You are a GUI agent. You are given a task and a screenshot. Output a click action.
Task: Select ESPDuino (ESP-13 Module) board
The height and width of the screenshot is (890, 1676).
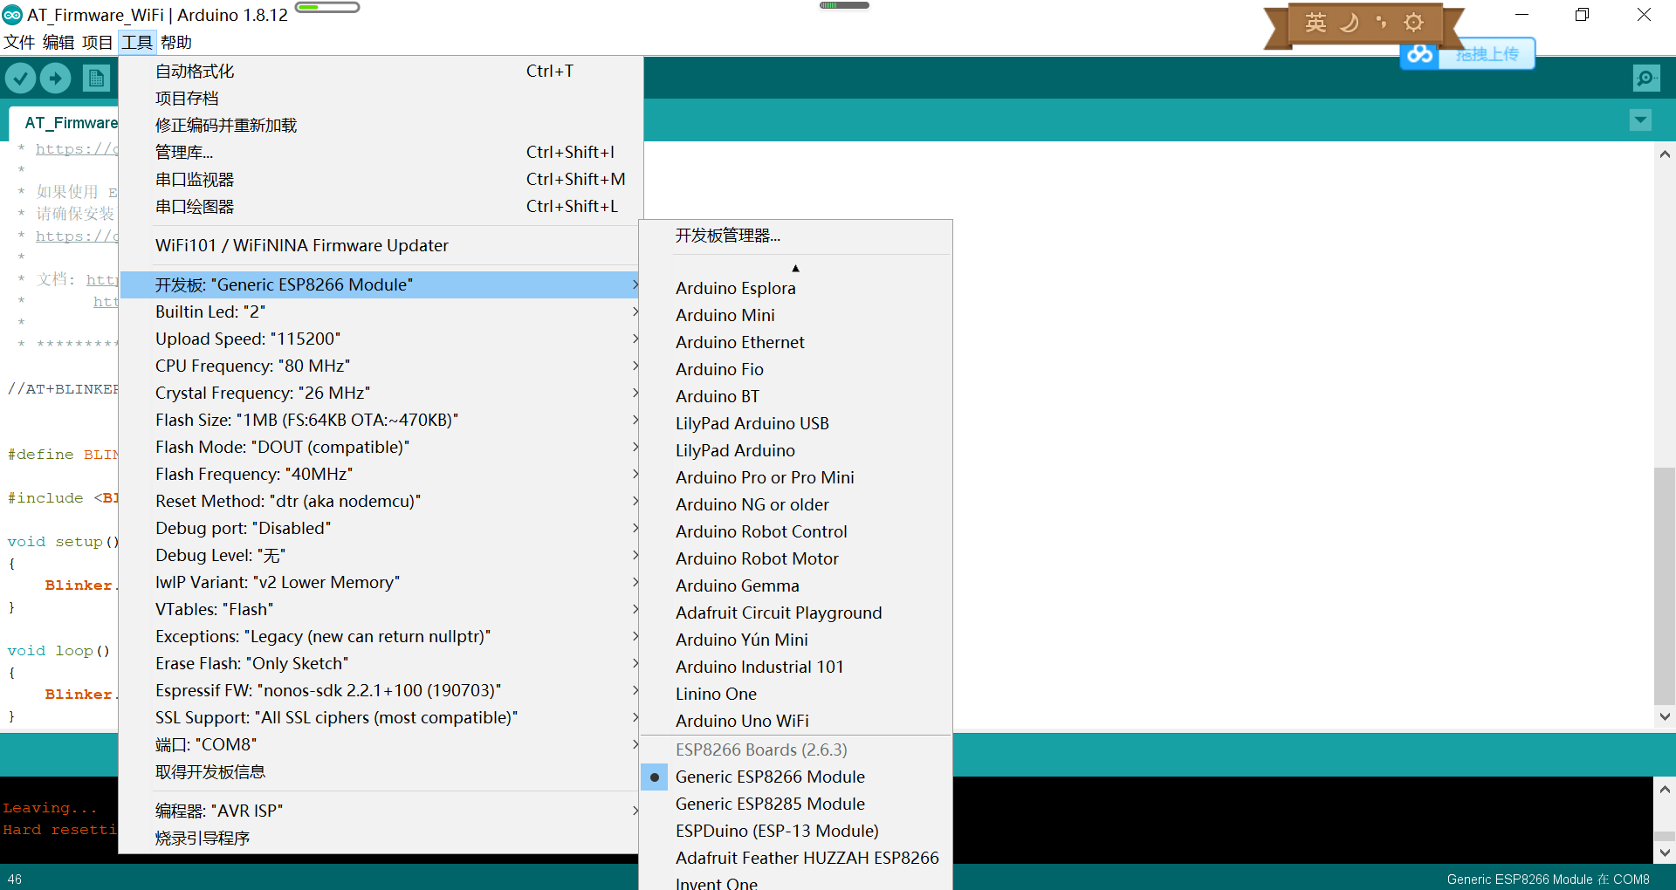(x=777, y=831)
